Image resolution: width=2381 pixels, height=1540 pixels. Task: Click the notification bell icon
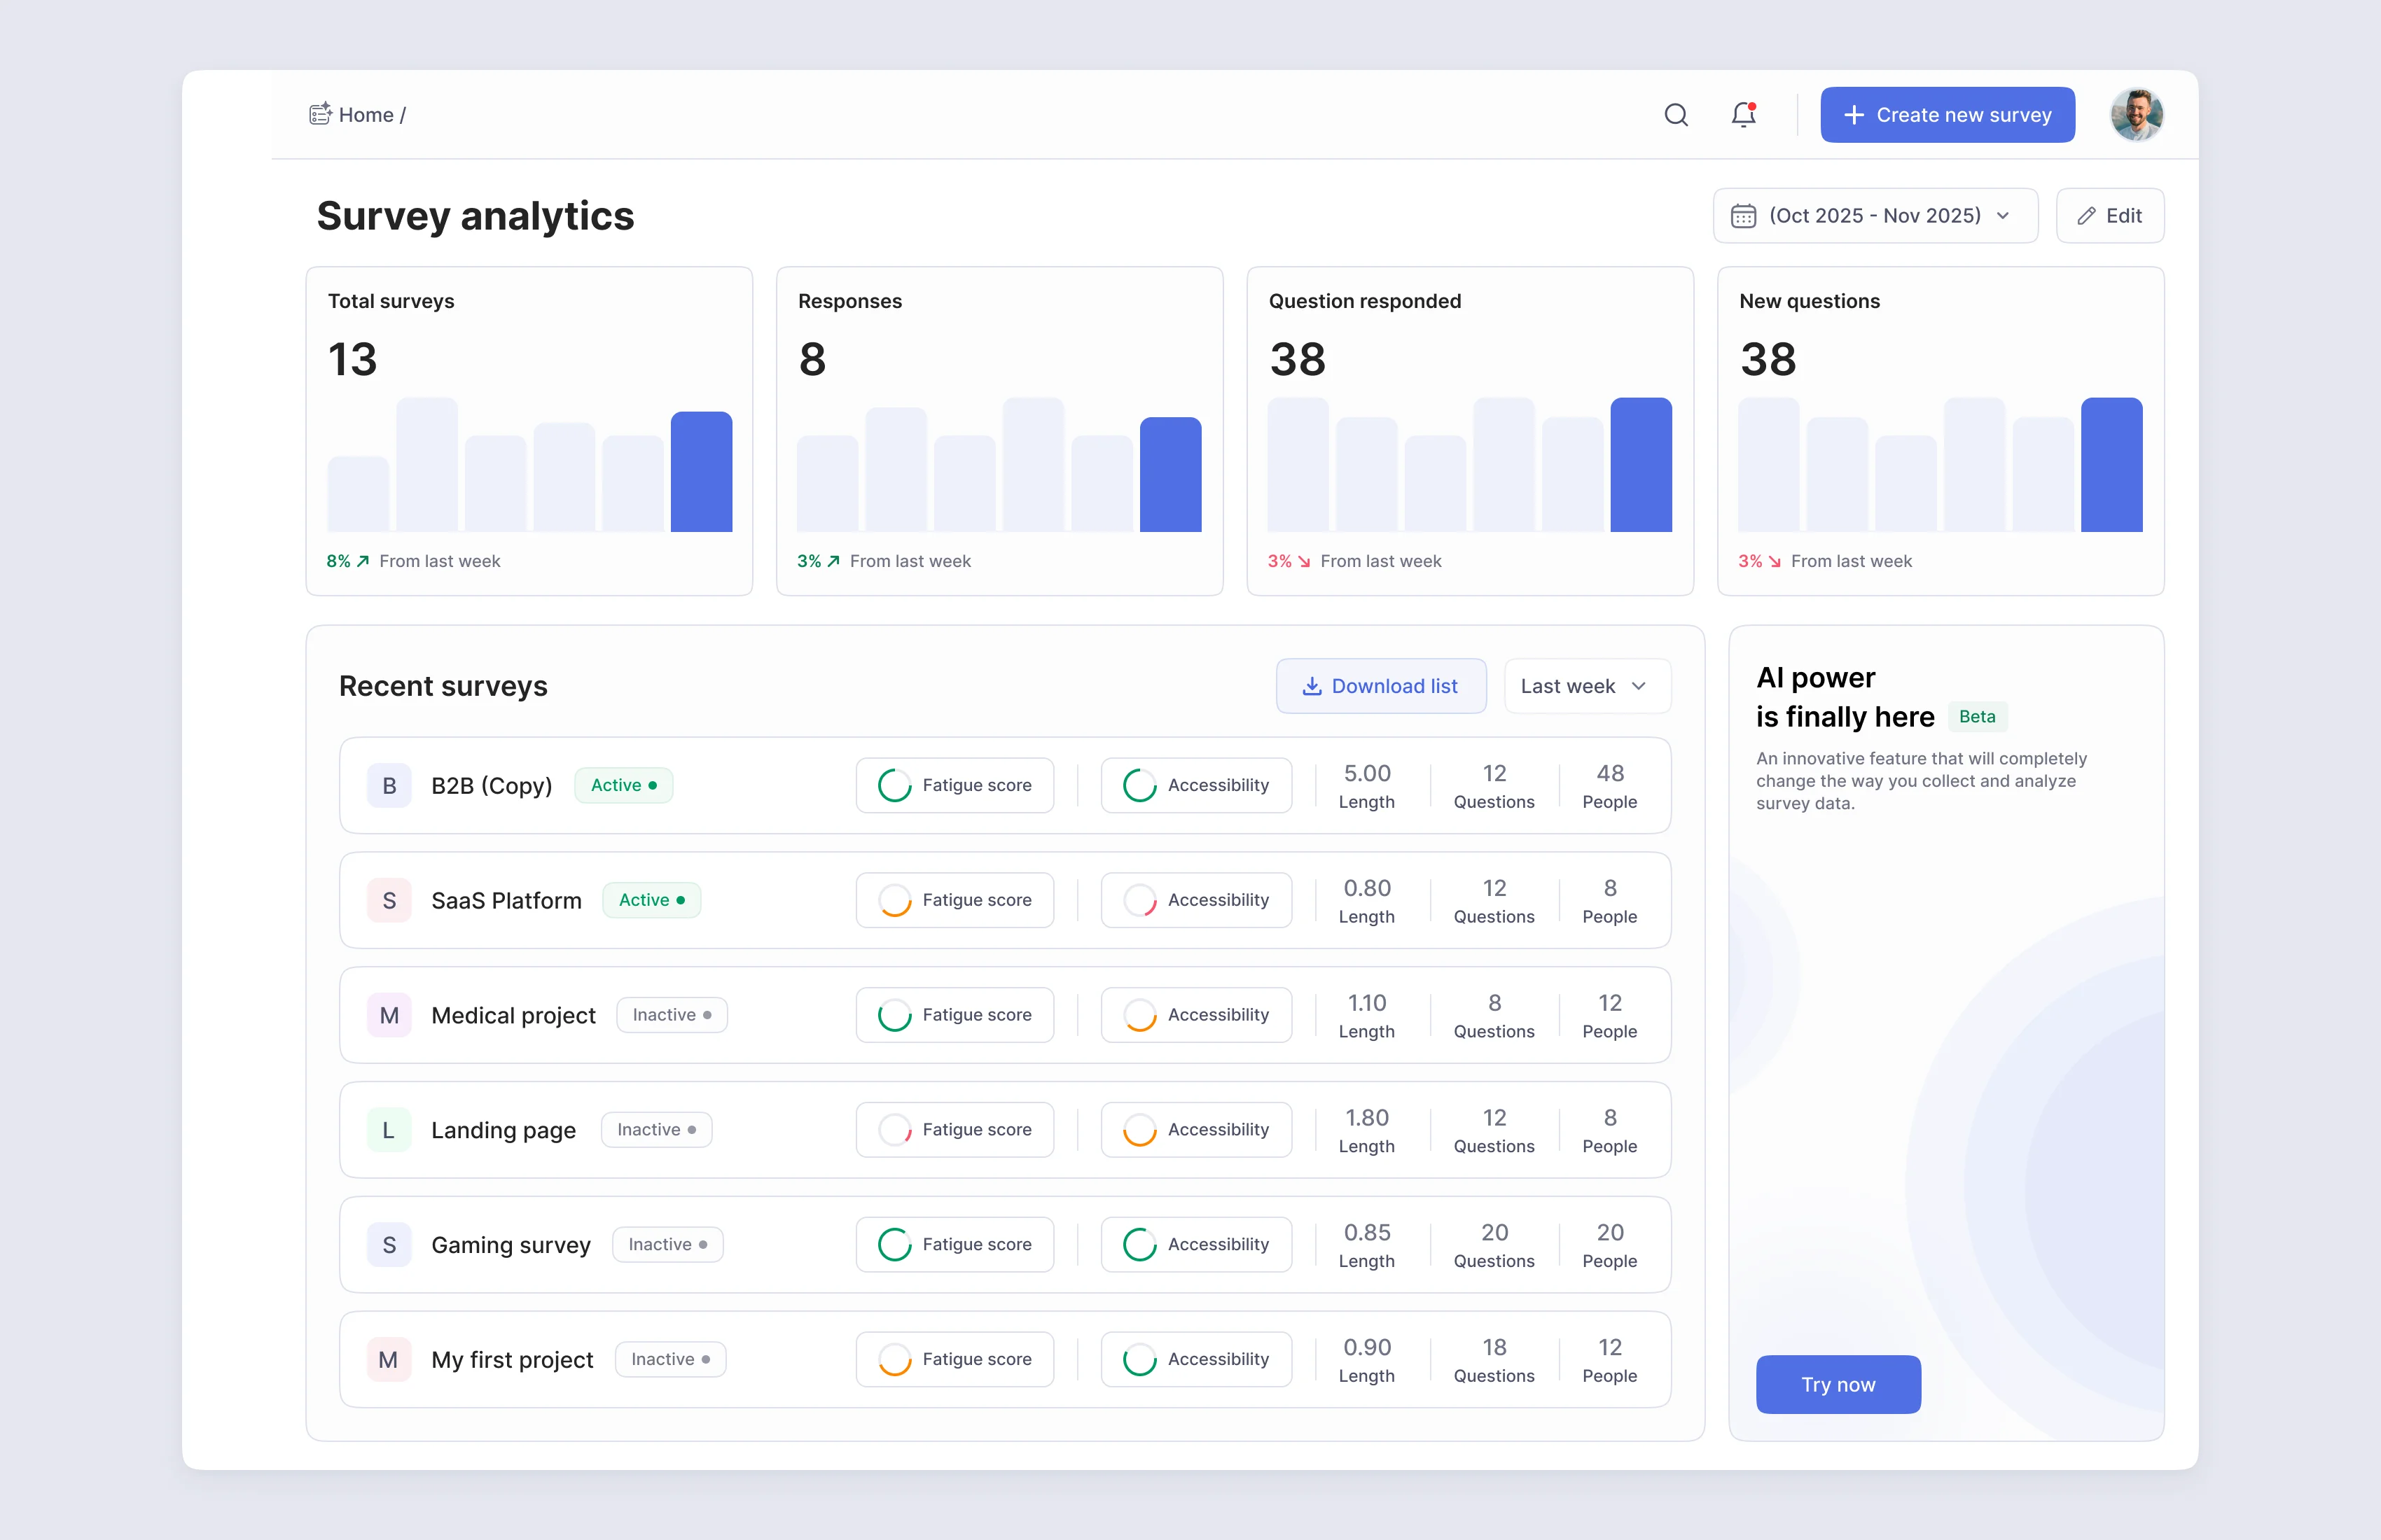(x=1743, y=114)
